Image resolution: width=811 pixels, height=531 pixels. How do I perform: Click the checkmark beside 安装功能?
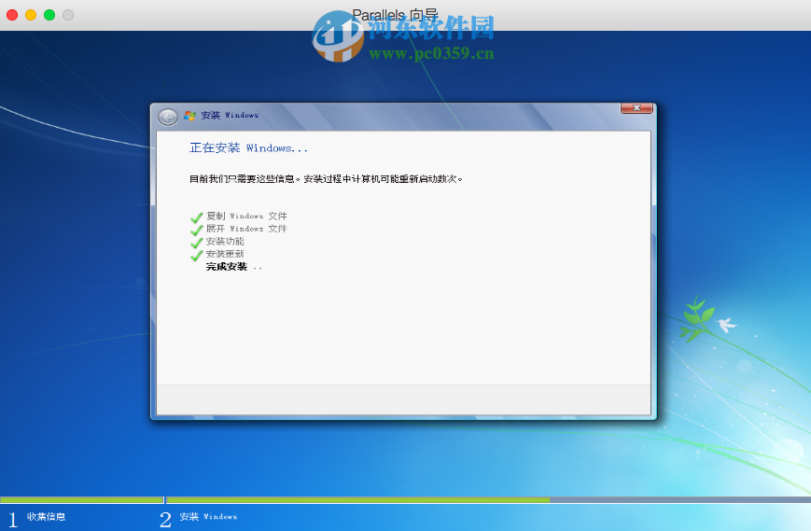[197, 242]
